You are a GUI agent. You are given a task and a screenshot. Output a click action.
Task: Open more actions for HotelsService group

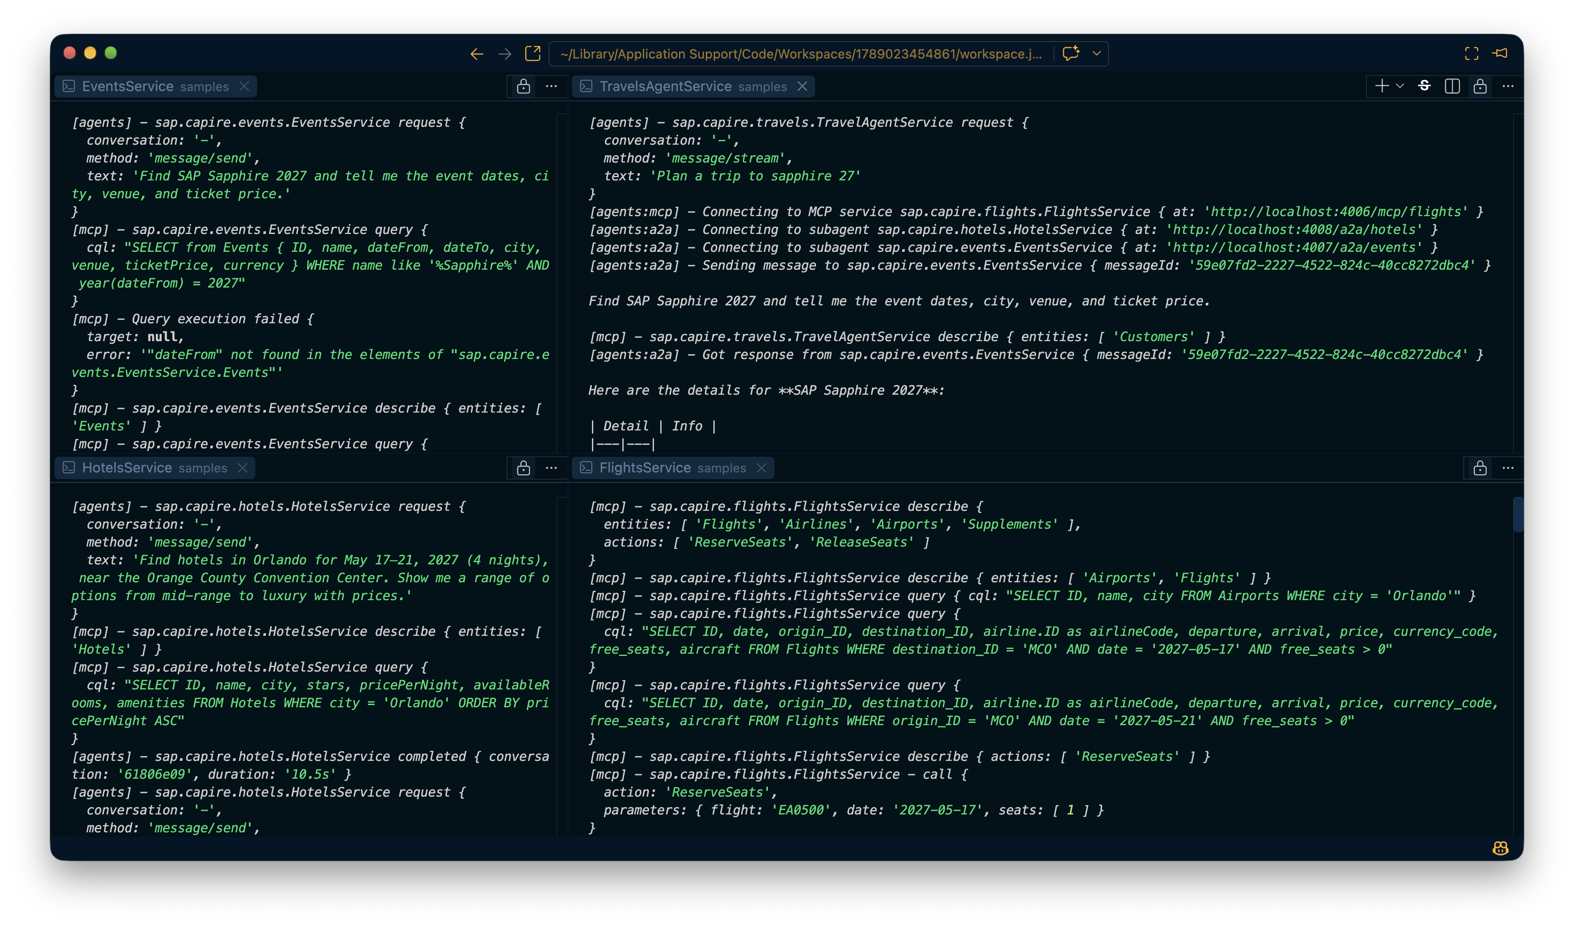[551, 468]
